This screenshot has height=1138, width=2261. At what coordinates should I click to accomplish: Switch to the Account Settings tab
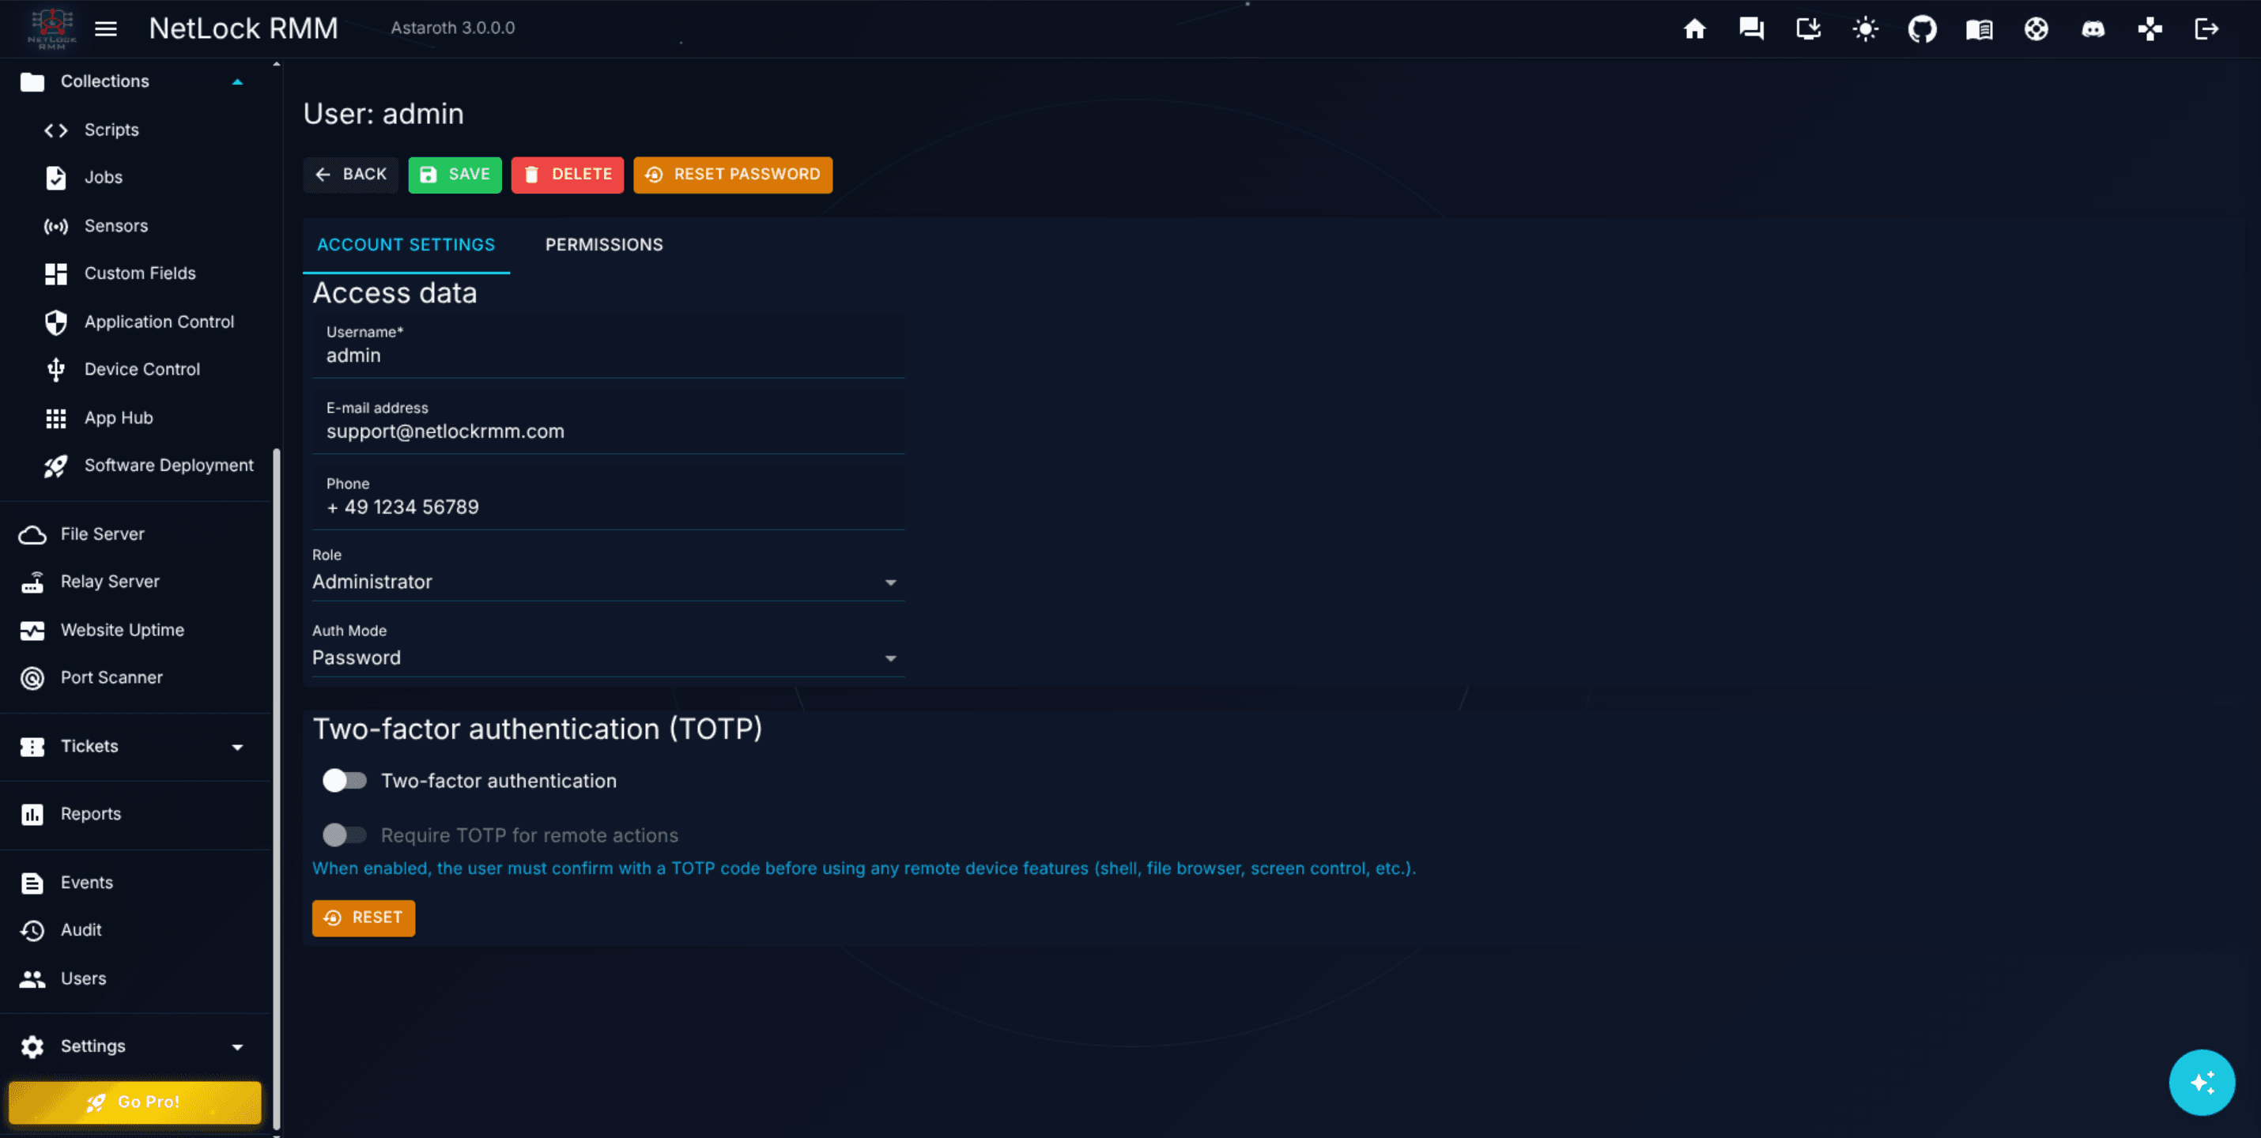point(406,245)
